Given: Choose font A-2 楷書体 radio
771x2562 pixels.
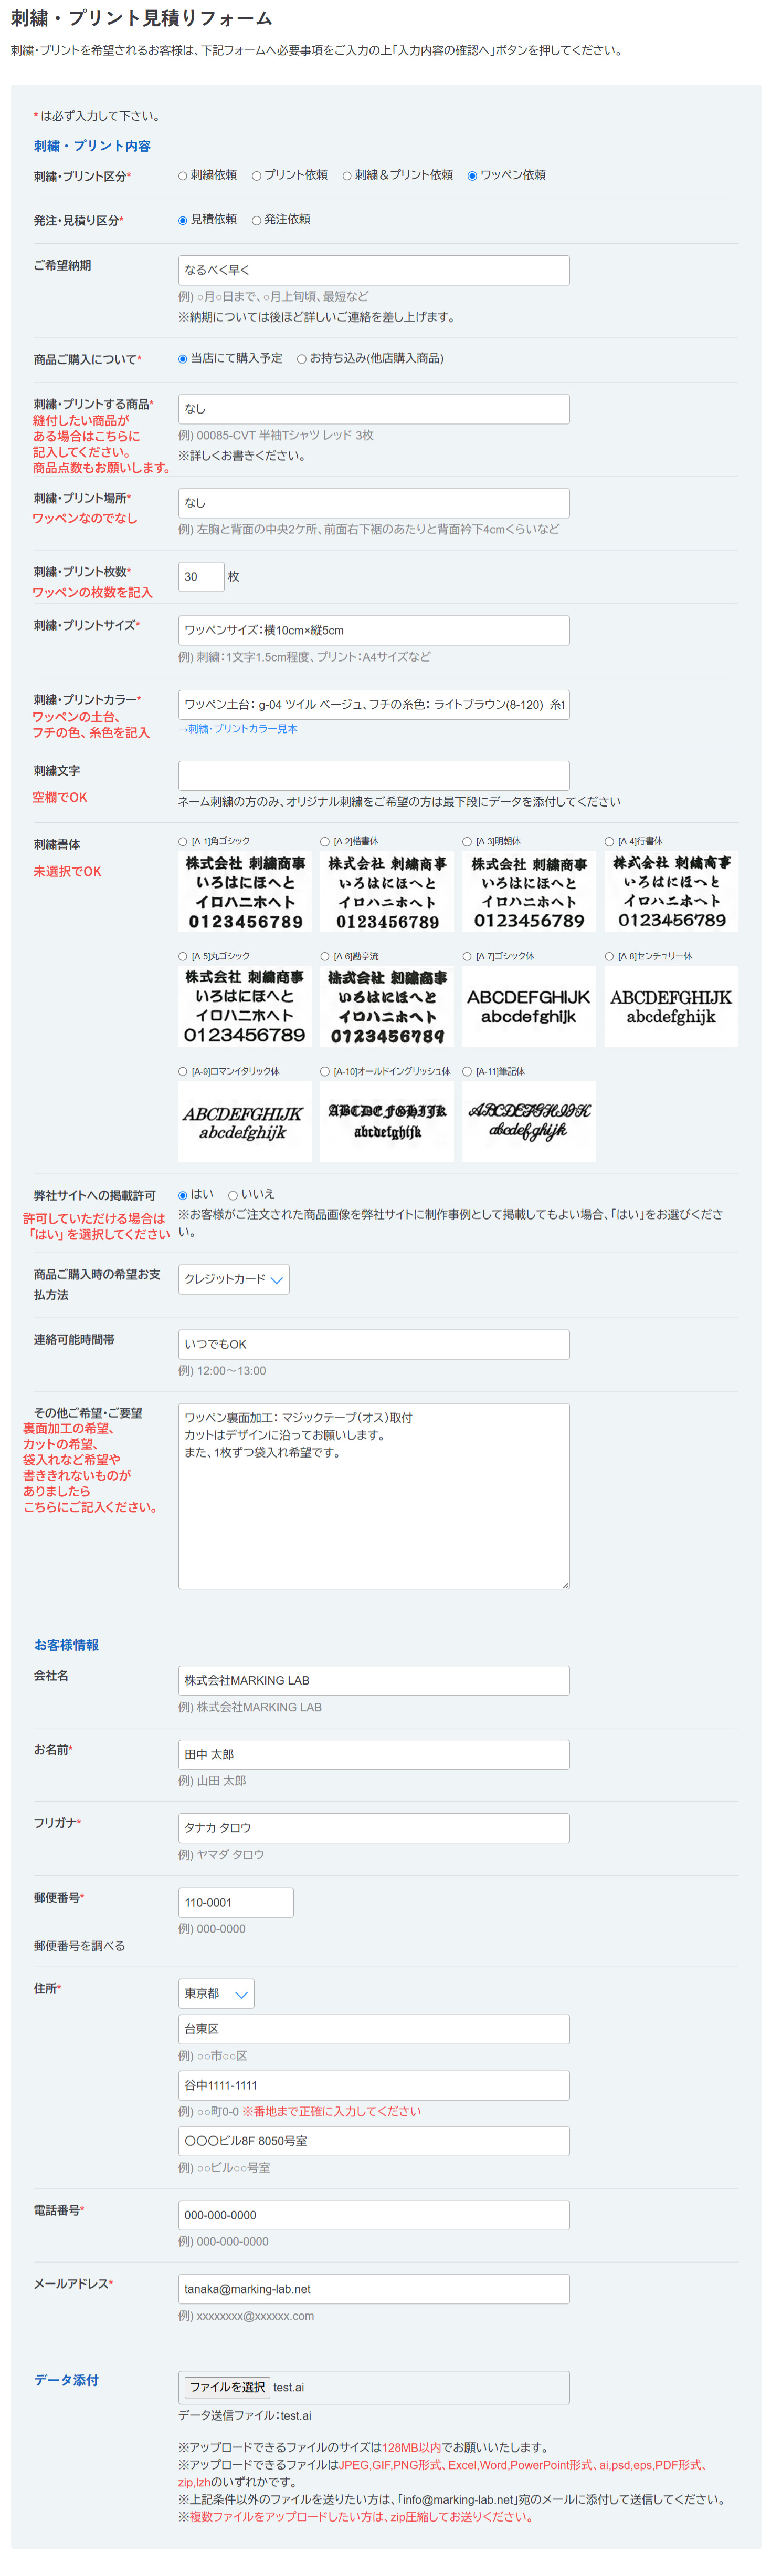Looking at the screenshot, I should click(325, 841).
